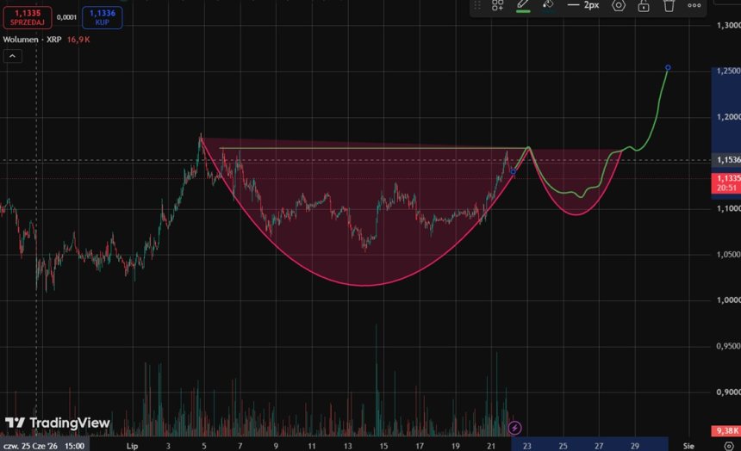Toggle the lock on the selected drawing
Screen dimensions: 741x451
click(x=644, y=5)
